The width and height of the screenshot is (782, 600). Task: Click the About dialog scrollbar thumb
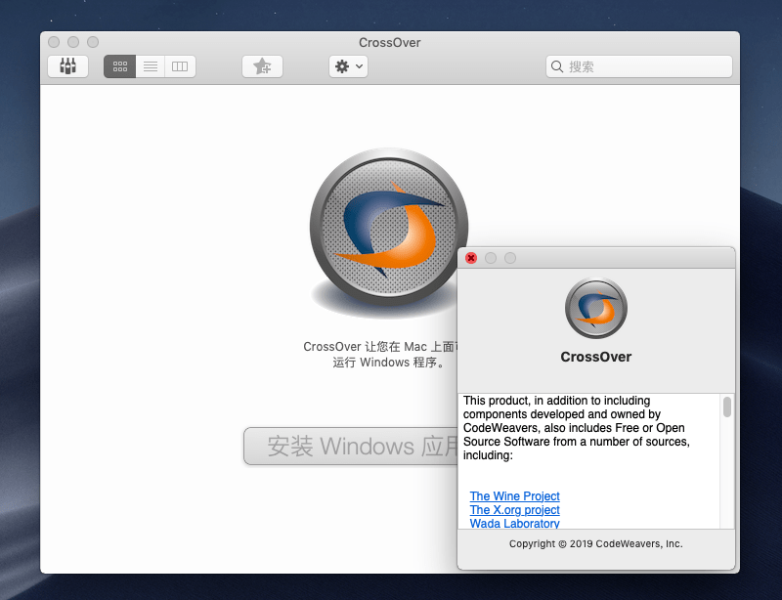pyautogui.click(x=727, y=407)
